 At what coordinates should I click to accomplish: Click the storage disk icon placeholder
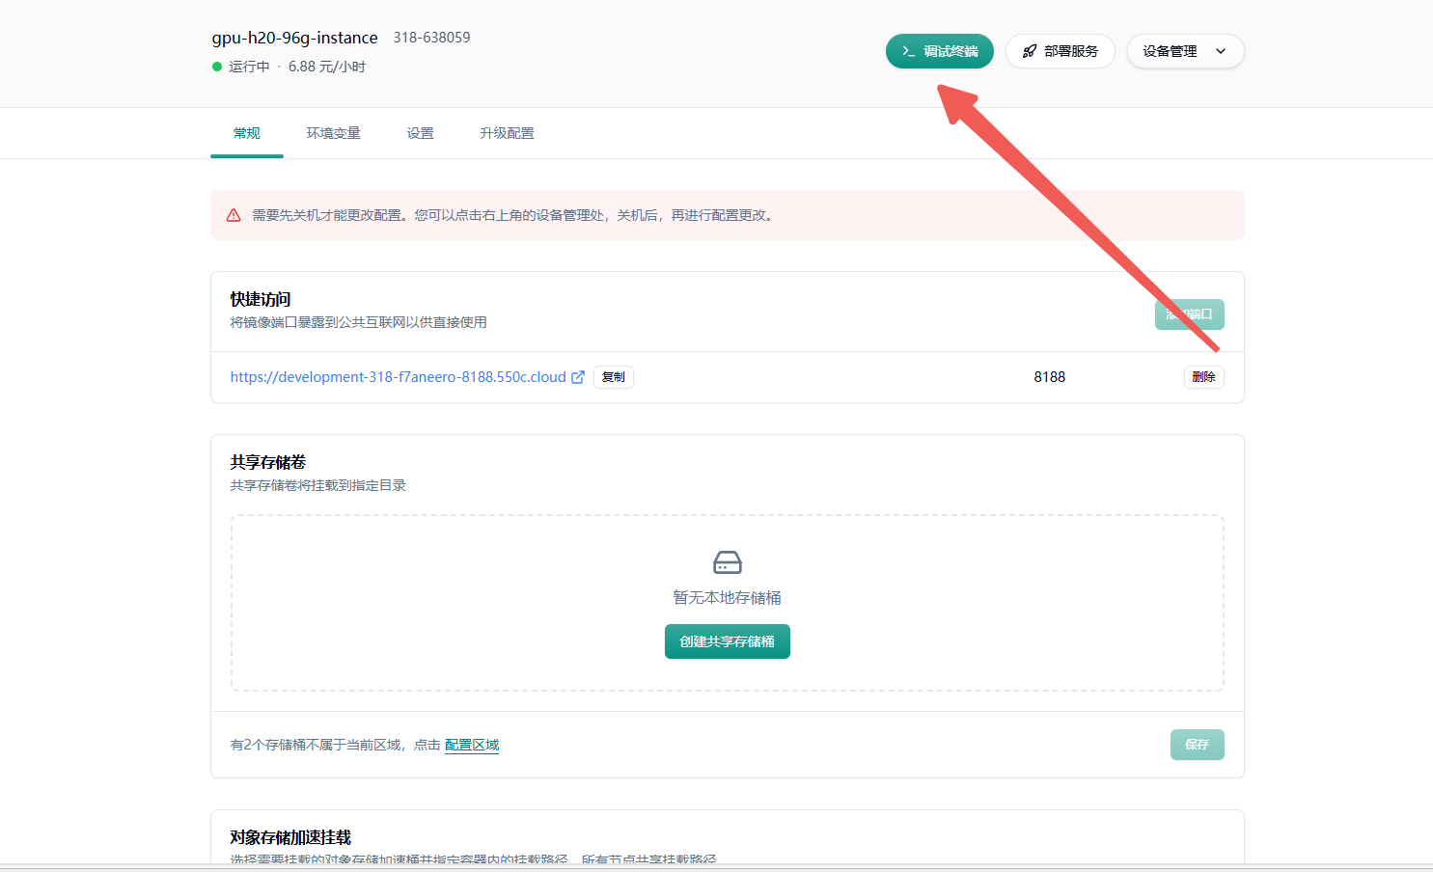point(727,562)
